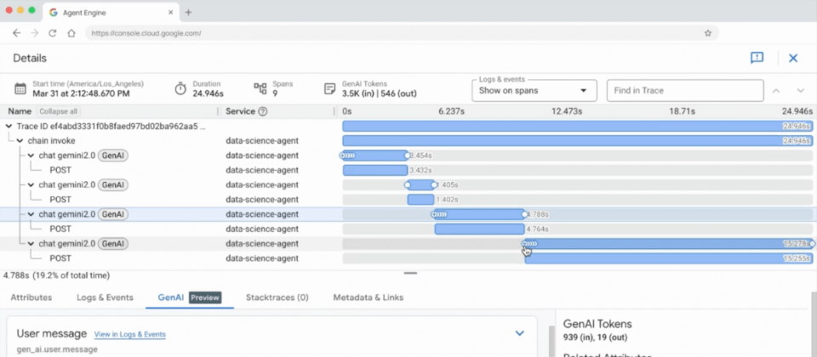Switch to the Logs & Events tab
The height and width of the screenshot is (357, 817).
105,297
